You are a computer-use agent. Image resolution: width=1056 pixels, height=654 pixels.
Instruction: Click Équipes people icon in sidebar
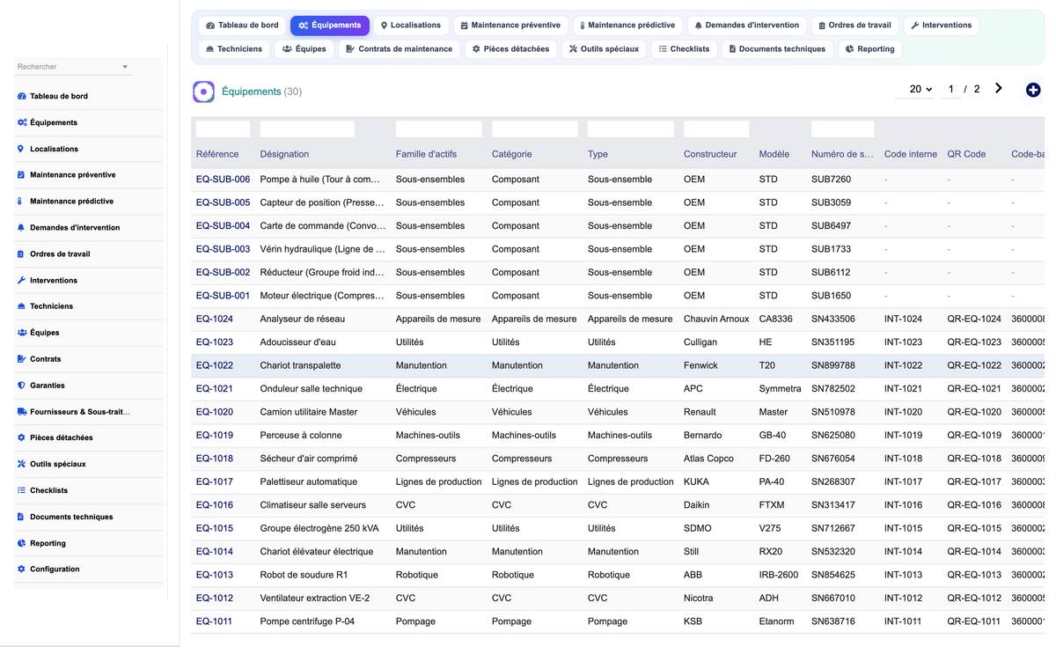(x=22, y=333)
